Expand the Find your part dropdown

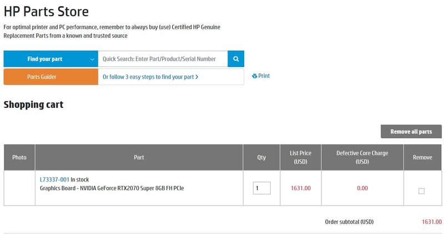point(51,59)
